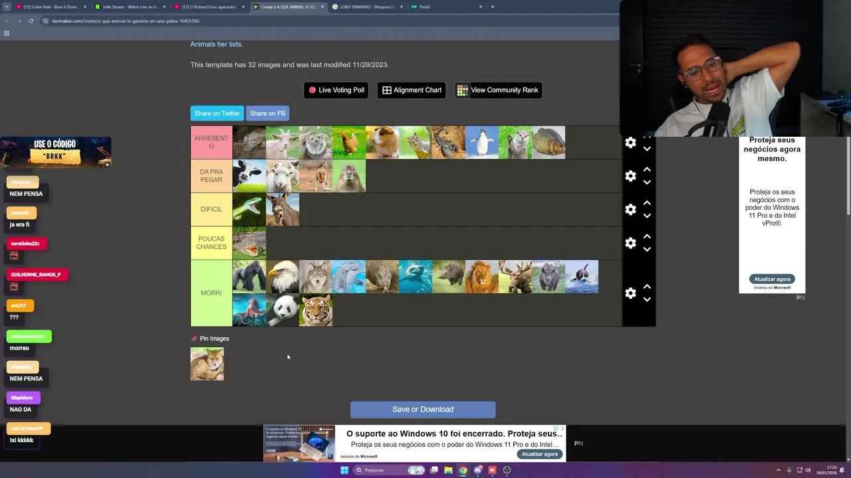The height and width of the screenshot is (478, 851).
Task: Open File Explorer from taskbar
Action: coord(448,470)
